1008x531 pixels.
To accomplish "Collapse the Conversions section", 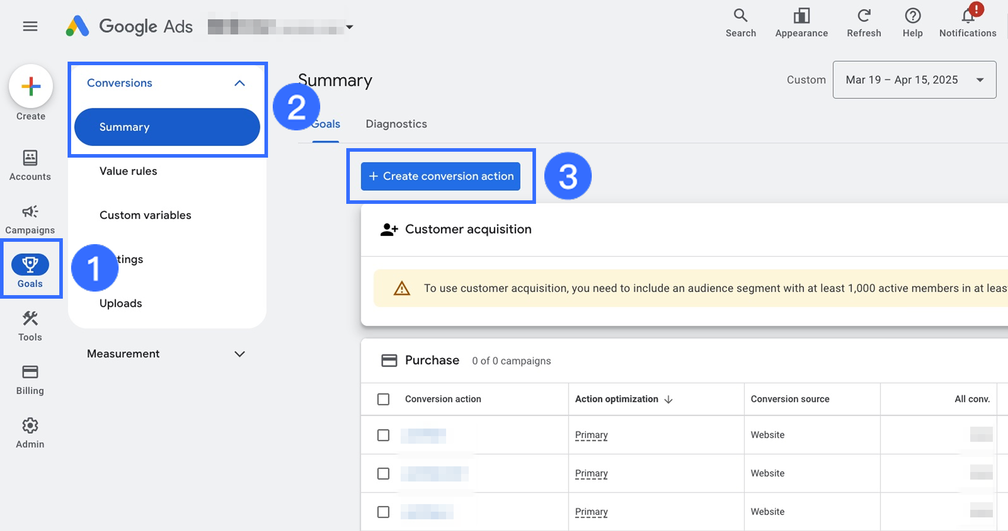I will tap(240, 84).
